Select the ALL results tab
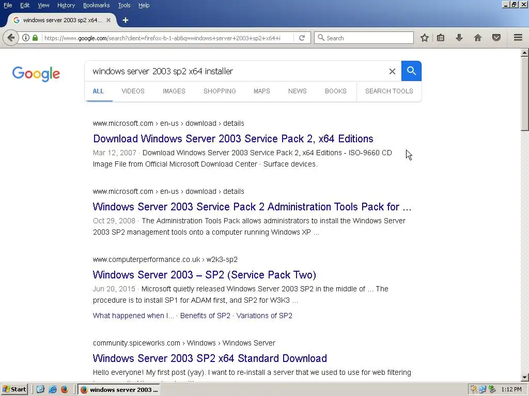The image size is (529, 396). pos(98,91)
